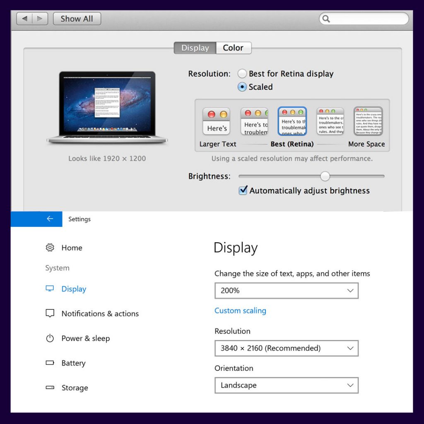The image size is (424, 424).
Task: Switch to the Display tab
Action: pyautogui.click(x=194, y=48)
